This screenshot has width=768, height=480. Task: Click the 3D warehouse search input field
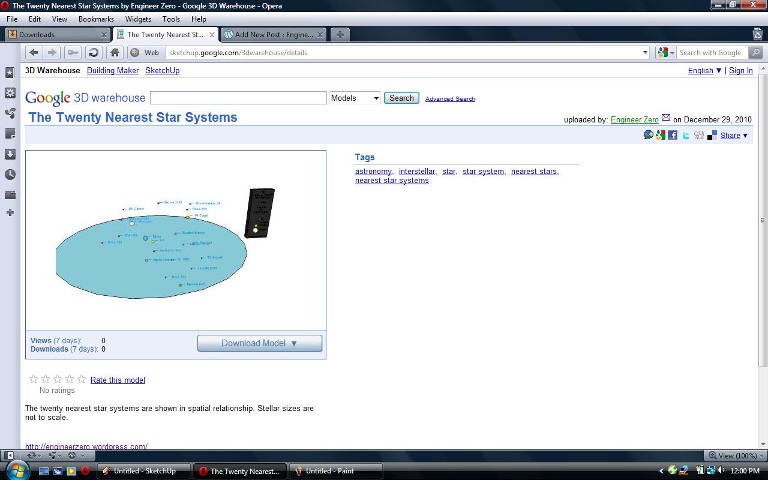[x=238, y=98]
